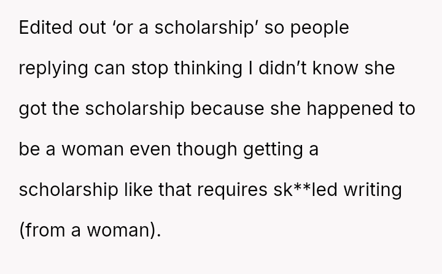Click the parenthetical '(from' on the last line
442x274 pixels.
point(42,230)
